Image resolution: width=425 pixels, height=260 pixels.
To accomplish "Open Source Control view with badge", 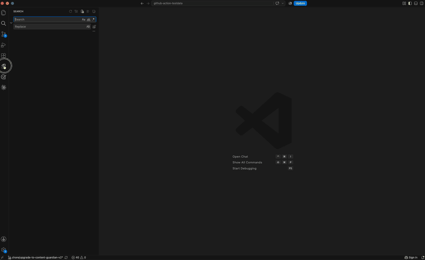I will pyautogui.click(x=4, y=34).
